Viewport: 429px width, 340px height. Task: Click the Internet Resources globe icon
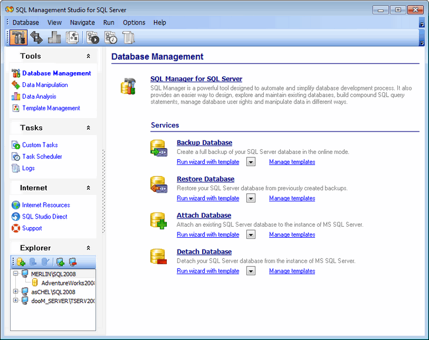click(x=16, y=205)
